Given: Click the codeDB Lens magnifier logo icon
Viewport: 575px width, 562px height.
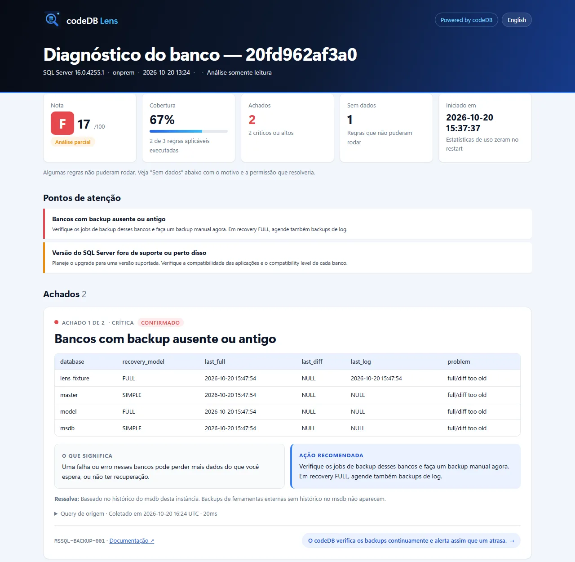Looking at the screenshot, I should [52, 19].
